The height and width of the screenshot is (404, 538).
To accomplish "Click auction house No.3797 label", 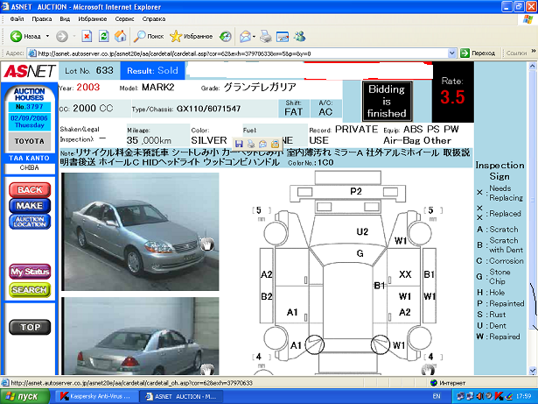I will pos(30,107).
